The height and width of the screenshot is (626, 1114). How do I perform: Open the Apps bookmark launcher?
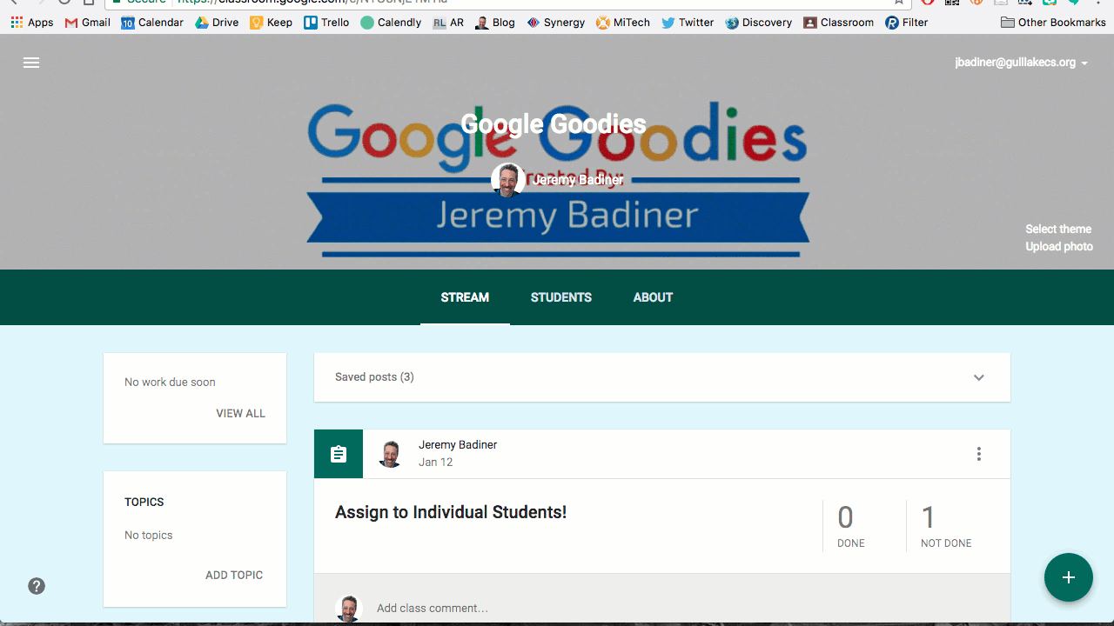32,23
